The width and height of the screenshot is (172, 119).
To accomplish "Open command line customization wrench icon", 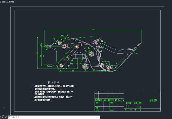I will click(x=6, y=117).
